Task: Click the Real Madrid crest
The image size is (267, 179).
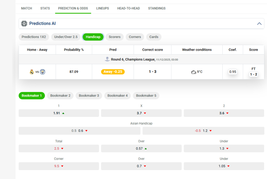Action: (32, 72)
